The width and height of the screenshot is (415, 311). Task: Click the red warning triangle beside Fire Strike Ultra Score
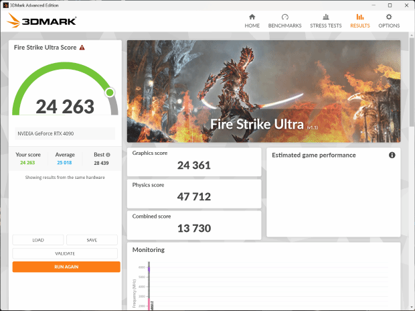82,48
